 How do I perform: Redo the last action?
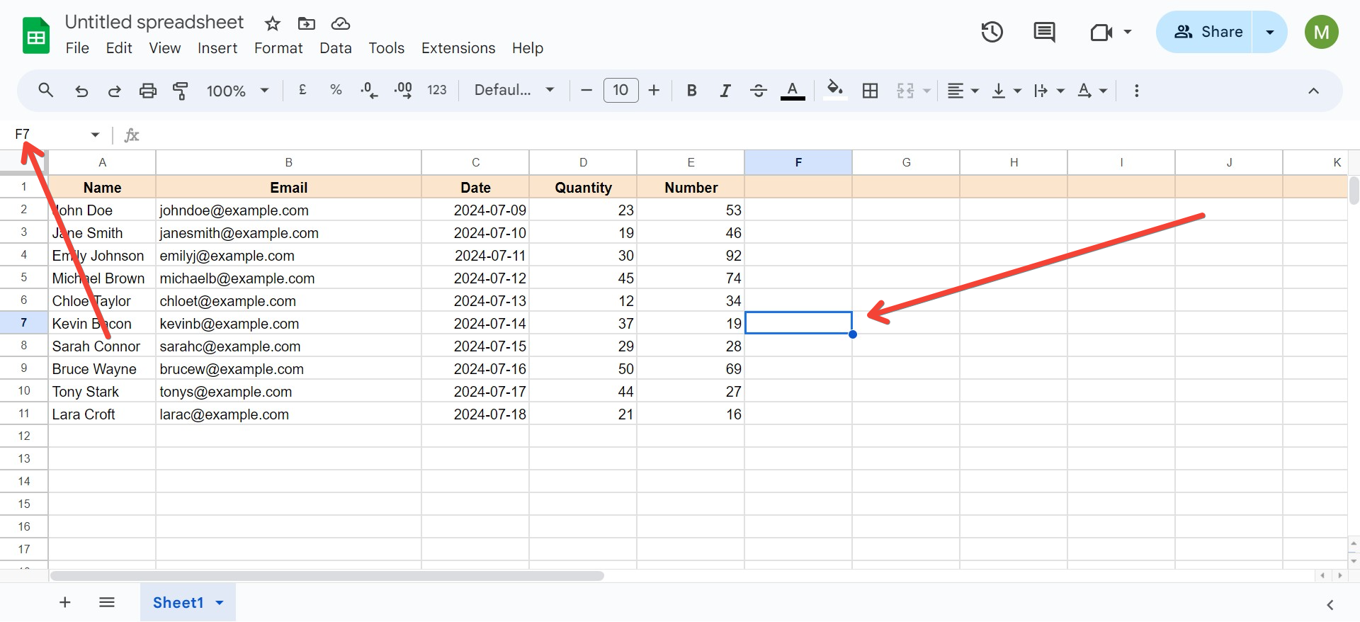click(114, 91)
